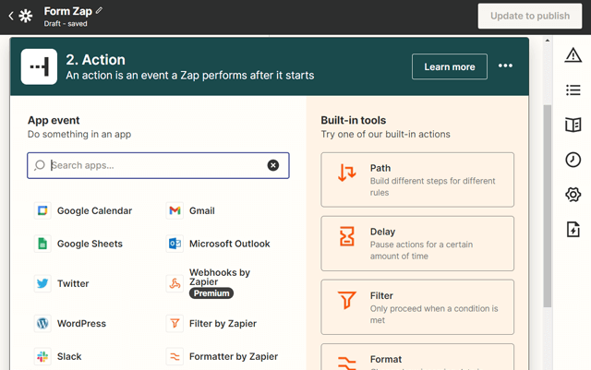Clear the app search with the X icon
The image size is (591, 370).
pos(273,165)
